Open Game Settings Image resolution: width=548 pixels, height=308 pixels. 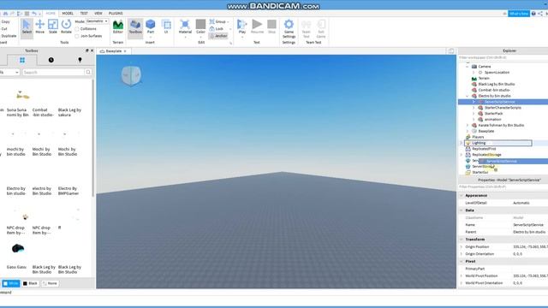click(x=289, y=28)
